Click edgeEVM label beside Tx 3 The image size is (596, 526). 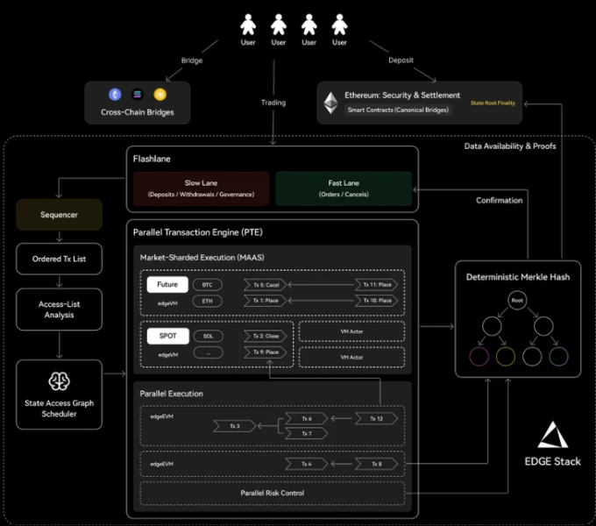pos(161,416)
